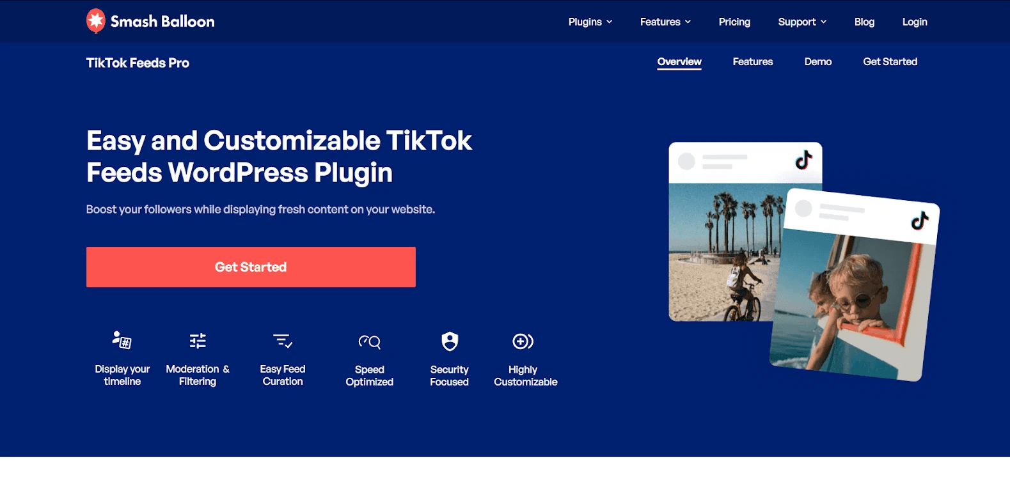
Task: Click the palm tree beach thumbnail
Action: 726,252
